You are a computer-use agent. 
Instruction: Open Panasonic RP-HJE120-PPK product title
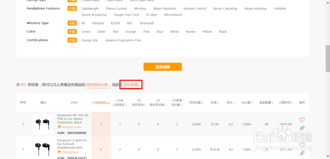73,119
